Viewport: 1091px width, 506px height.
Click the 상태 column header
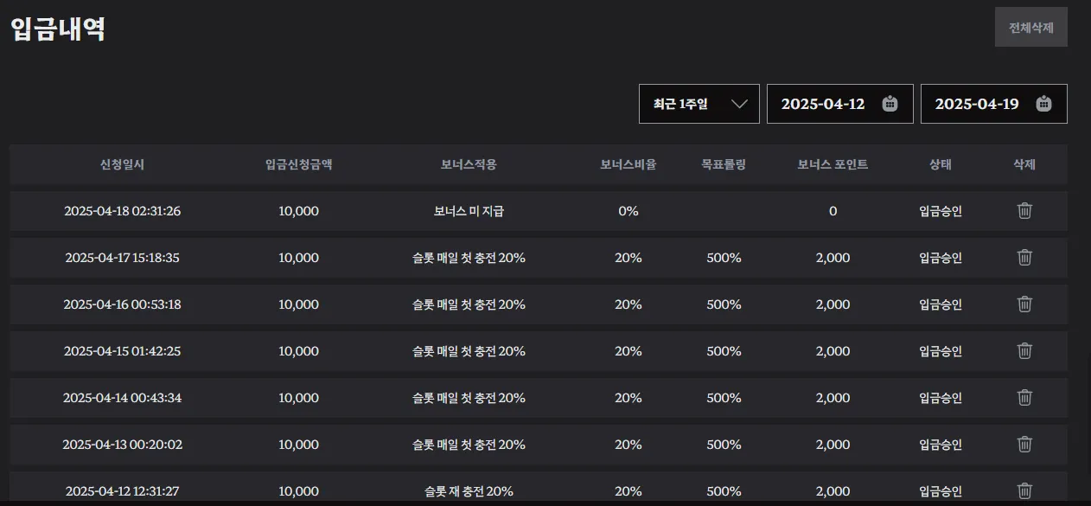coord(941,164)
